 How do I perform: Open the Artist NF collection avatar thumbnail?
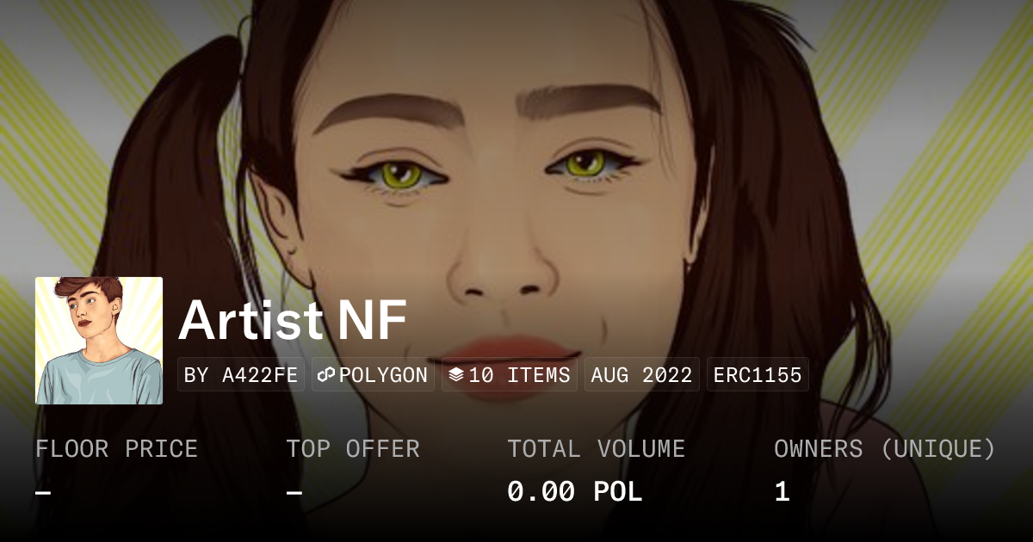click(x=99, y=341)
